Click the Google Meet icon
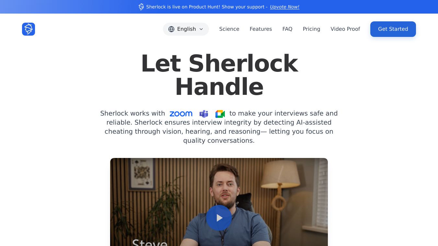This screenshot has width=438, height=246. click(x=220, y=114)
